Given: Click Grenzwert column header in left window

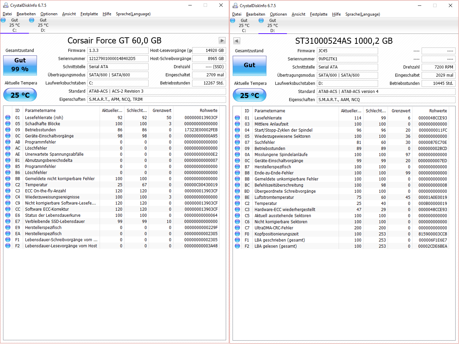Looking at the screenshot, I should [x=161, y=111].
